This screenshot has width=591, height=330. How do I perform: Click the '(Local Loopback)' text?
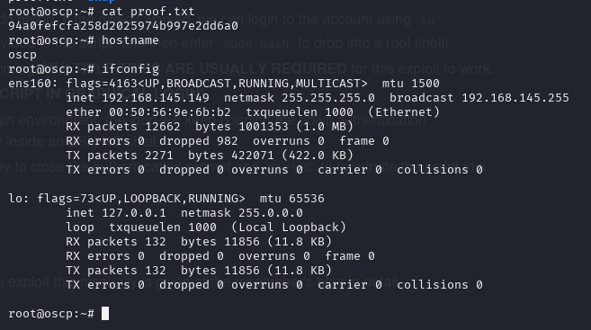289,227
